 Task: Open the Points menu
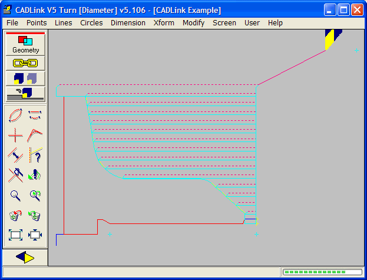point(37,23)
